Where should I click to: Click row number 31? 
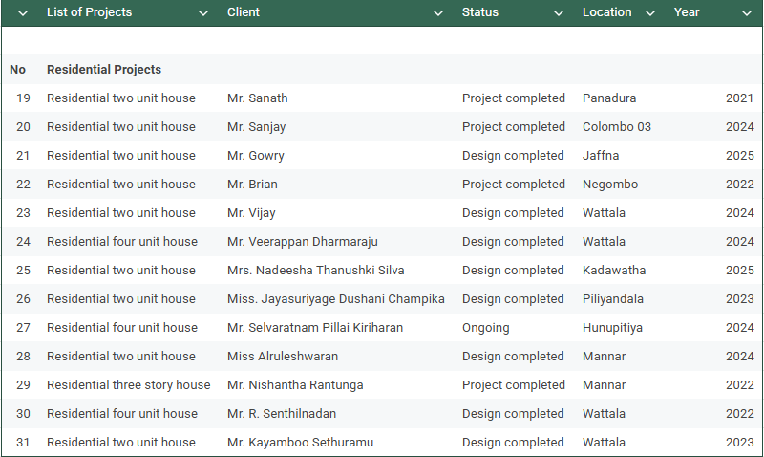click(23, 443)
